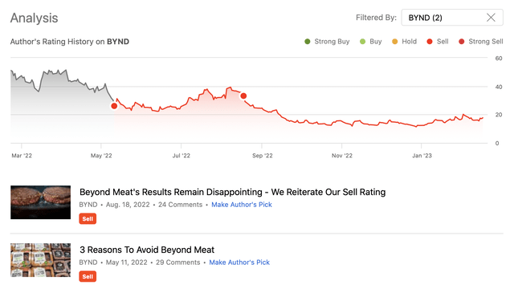Click Make Author's Pick for Aug. 18 article

click(242, 205)
